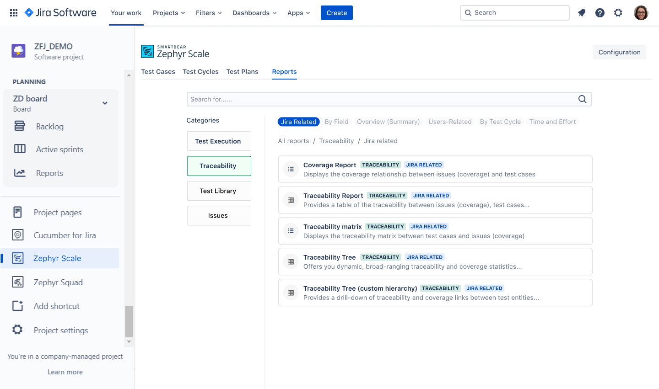
Task: Click the magnifier icon in report search
Action: (x=582, y=99)
